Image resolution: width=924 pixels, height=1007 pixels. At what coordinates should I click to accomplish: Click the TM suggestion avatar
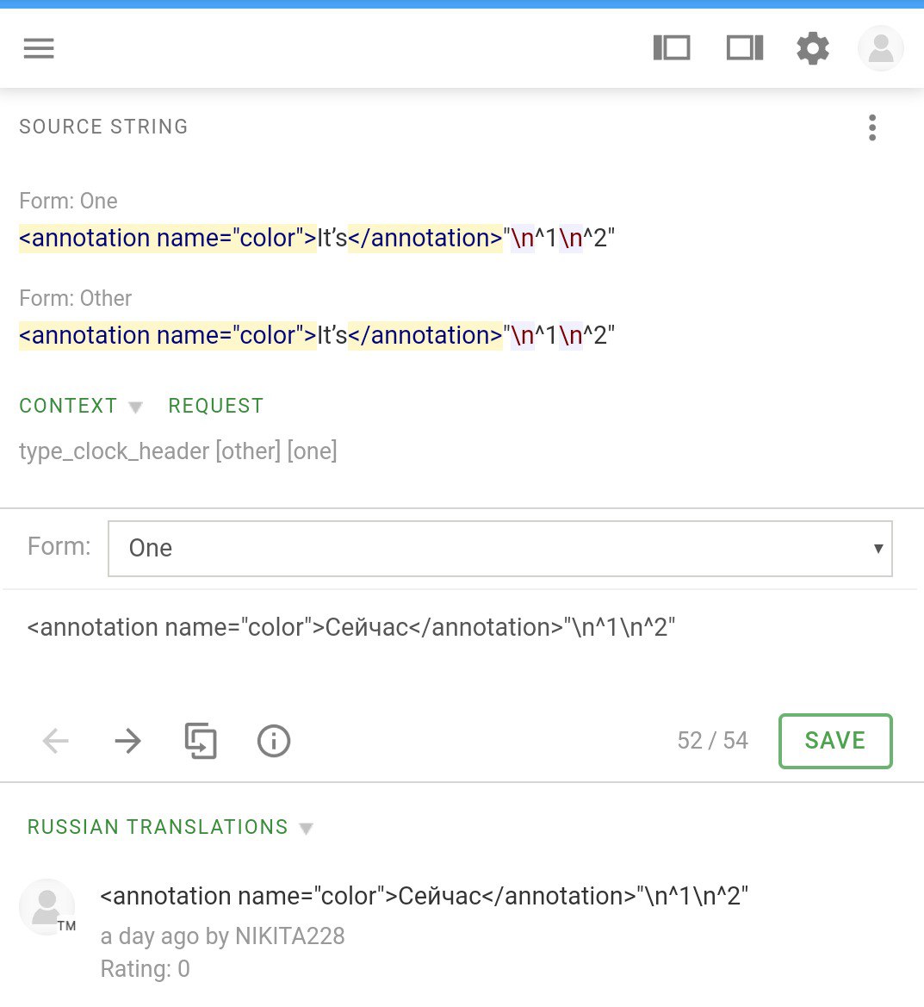47,907
